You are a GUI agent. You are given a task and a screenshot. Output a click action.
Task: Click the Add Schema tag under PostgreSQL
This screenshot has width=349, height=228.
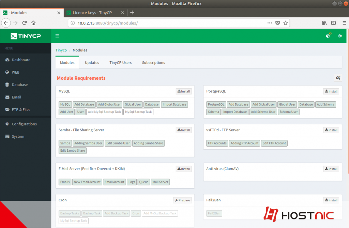(x=325, y=104)
